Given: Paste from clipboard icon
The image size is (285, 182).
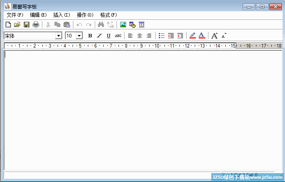Looking at the screenshot, I should click(67, 25).
